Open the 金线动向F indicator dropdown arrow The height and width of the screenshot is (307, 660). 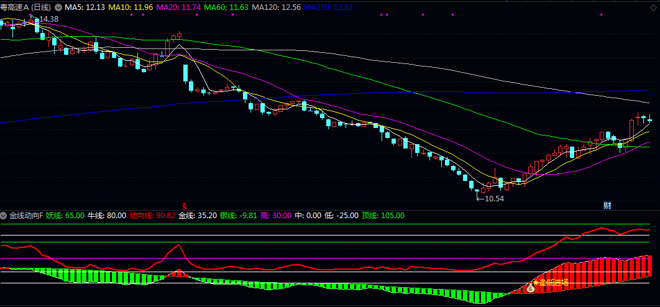(x=4, y=216)
